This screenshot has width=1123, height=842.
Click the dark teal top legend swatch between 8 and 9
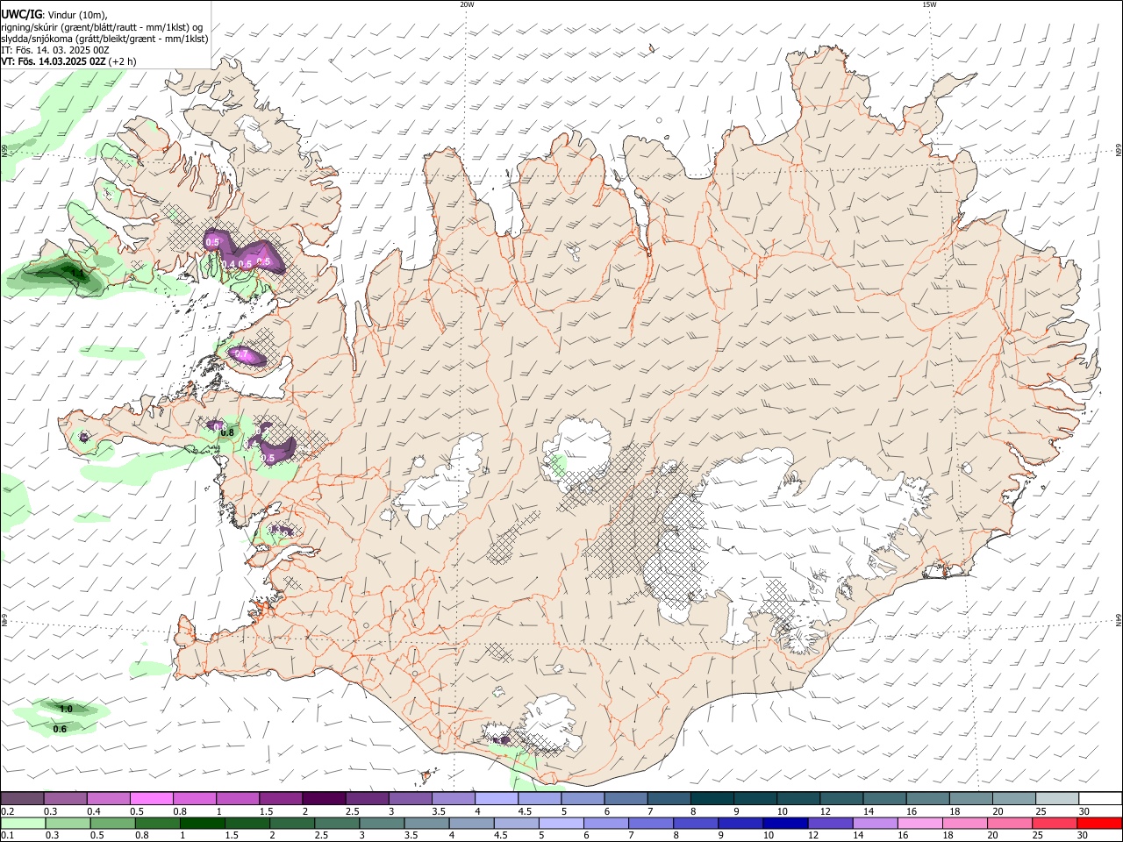[x=711, y=798]
